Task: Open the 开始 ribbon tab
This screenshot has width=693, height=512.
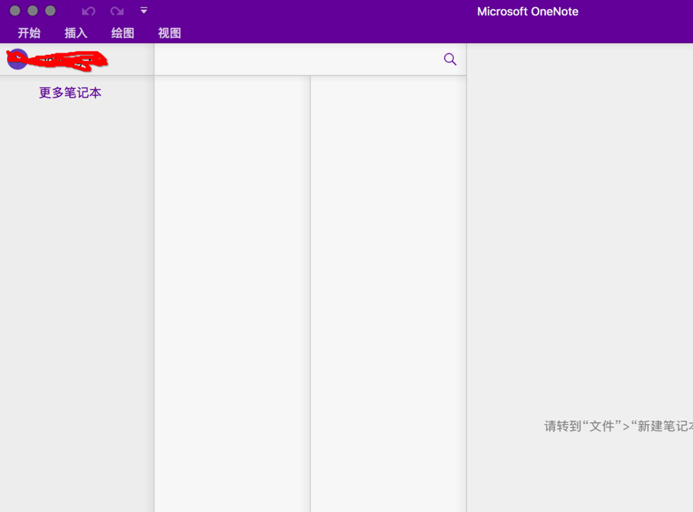Action: [29, 33]
